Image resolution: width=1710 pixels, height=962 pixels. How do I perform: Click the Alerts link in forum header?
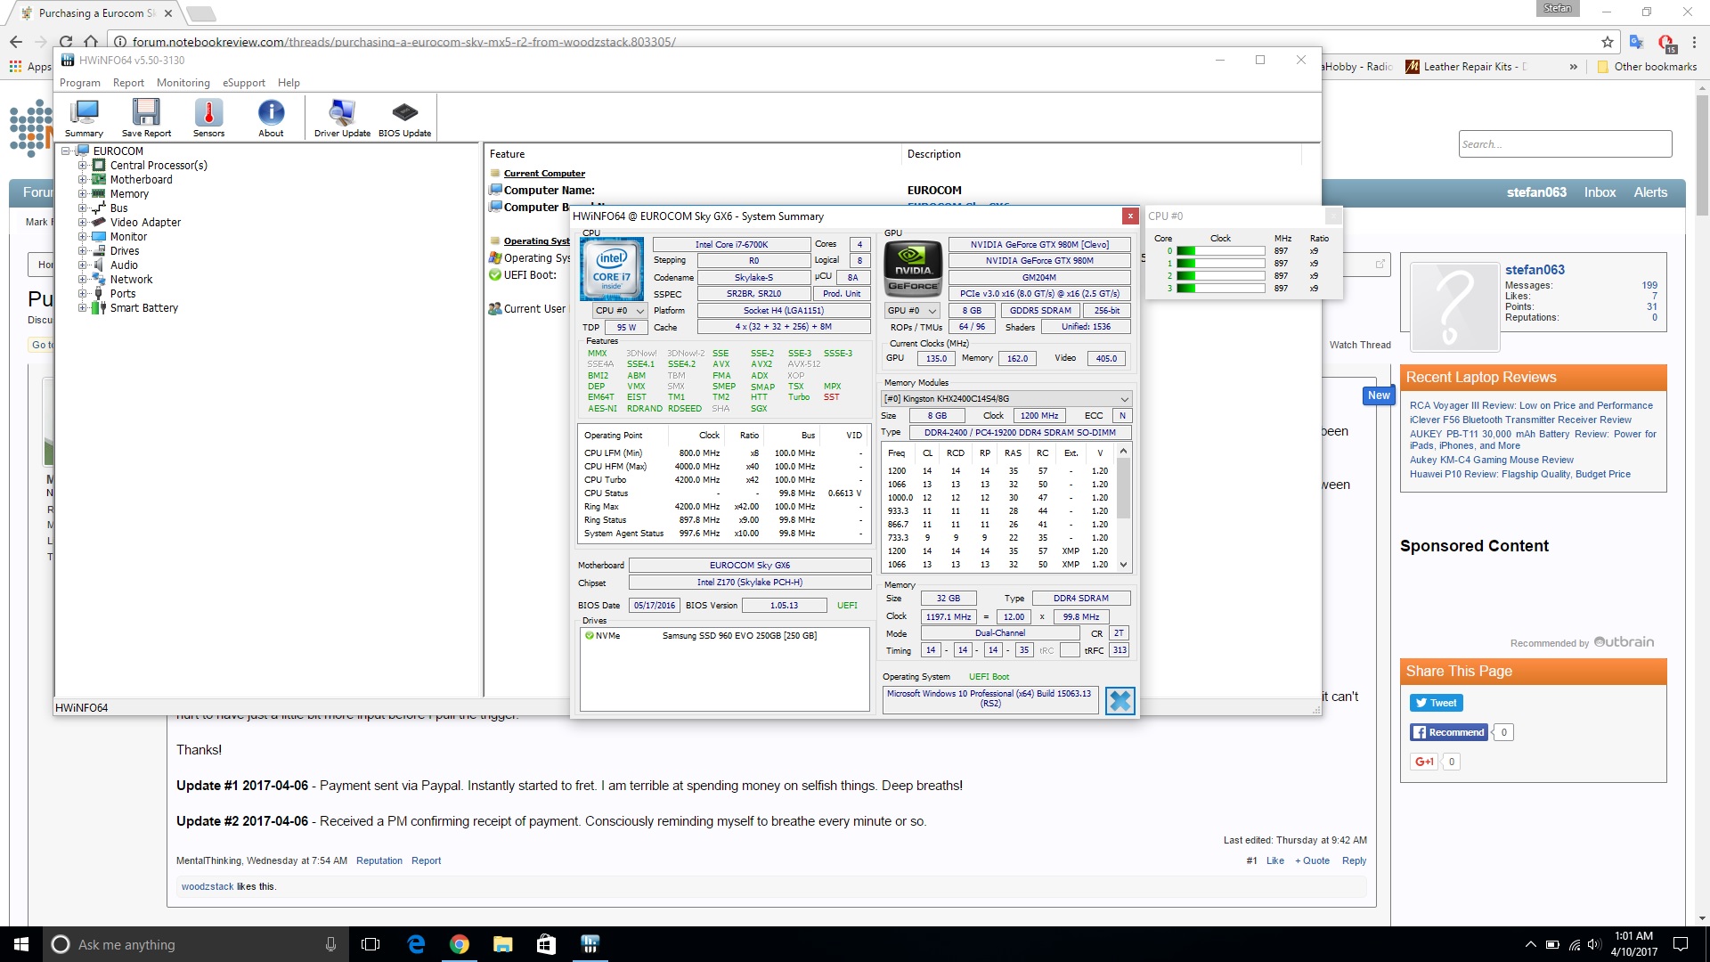coord(1650,192)
